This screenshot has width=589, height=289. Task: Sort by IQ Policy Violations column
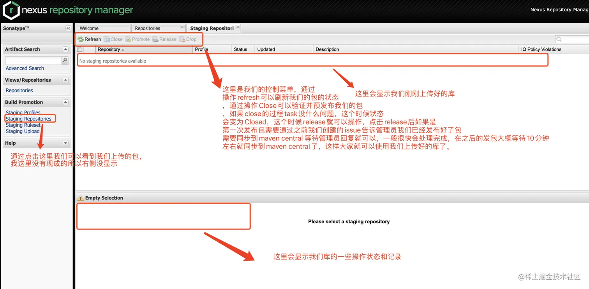pos(554,49)
